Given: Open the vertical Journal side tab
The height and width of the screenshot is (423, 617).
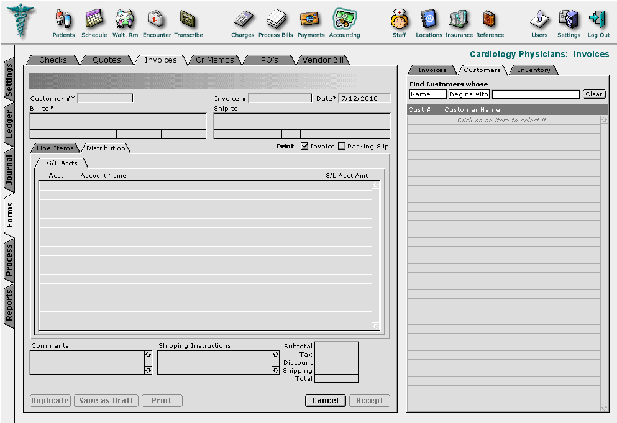Looking at the screenshot, I should pos(9,170).
